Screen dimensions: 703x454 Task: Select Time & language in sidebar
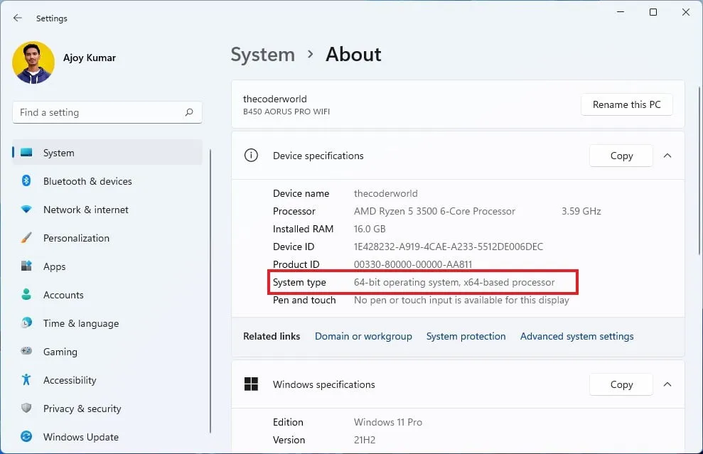[x=80, y=323]
